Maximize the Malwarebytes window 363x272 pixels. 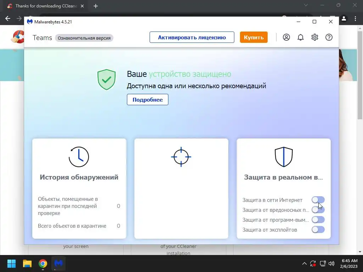314,22
